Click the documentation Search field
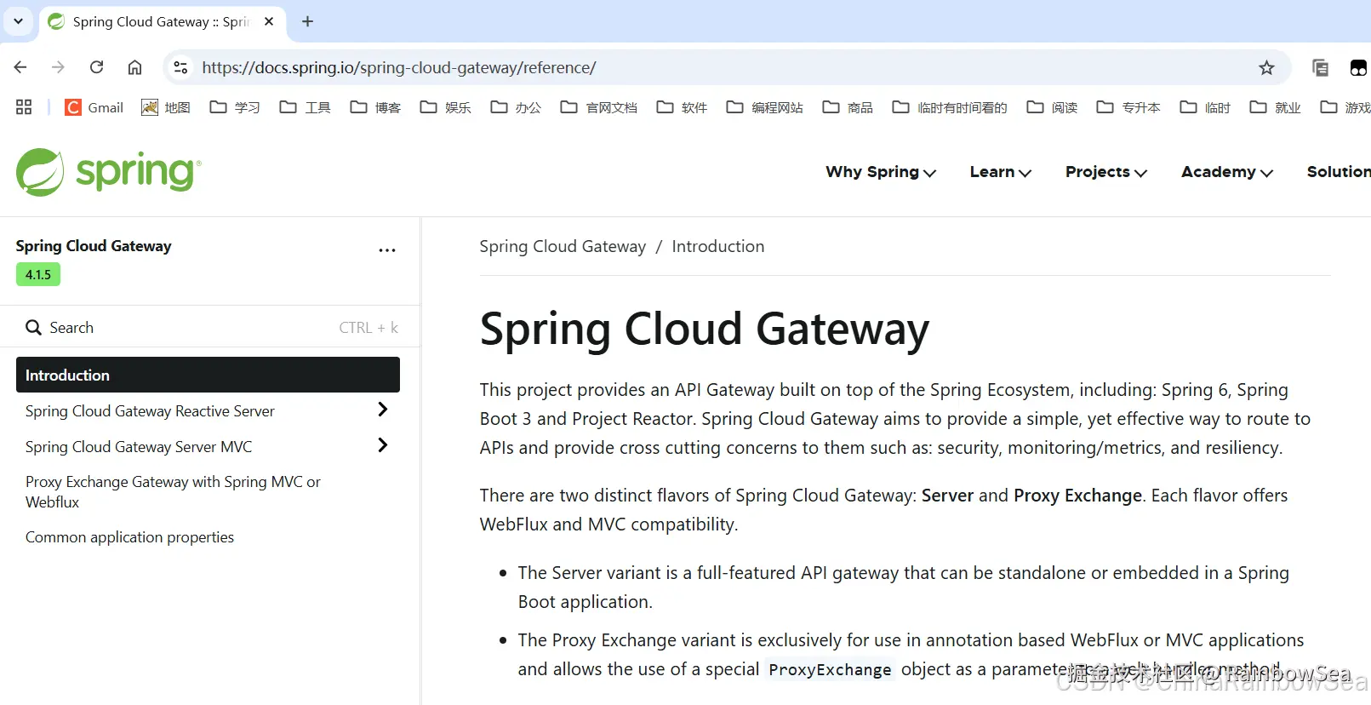 pyautogui.click(x=211, y=328)
